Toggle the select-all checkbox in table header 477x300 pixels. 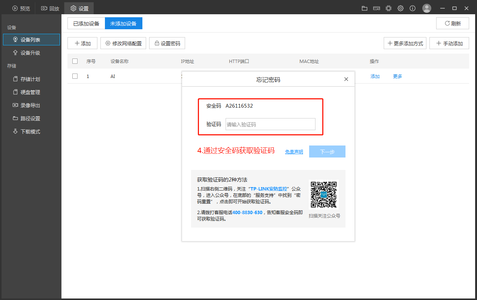(x=75, y=61)
